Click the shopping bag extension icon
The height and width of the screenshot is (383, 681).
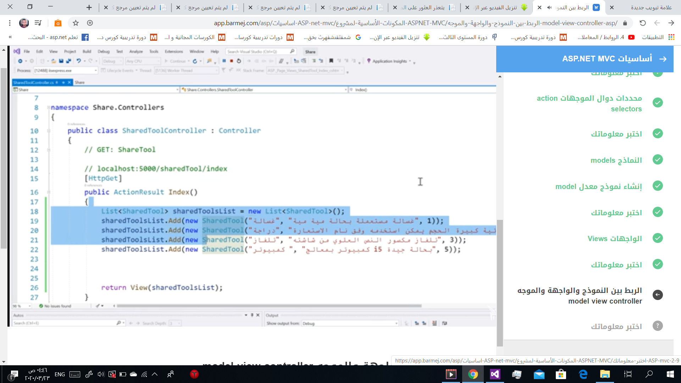tap(57, 23)
